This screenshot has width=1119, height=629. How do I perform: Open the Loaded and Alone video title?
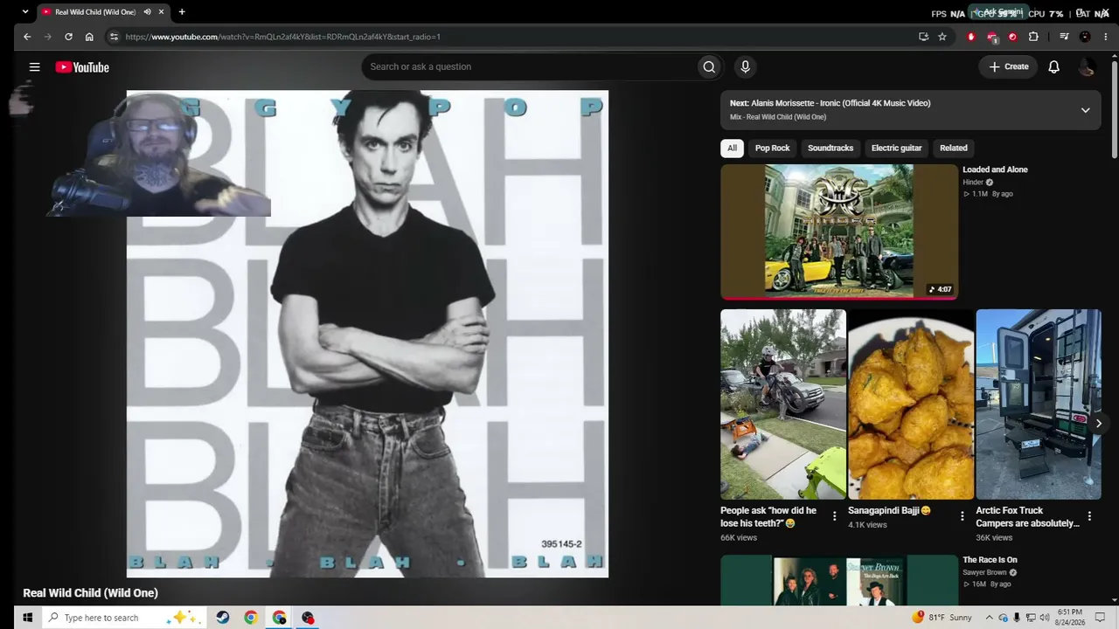tap(995, 169)
